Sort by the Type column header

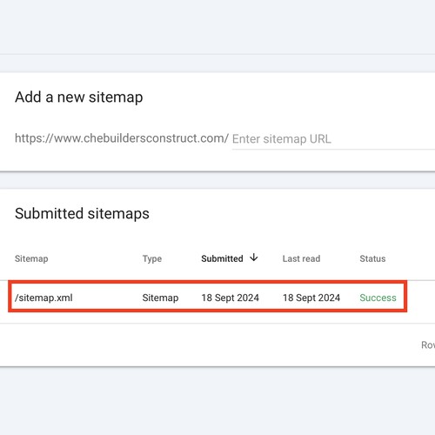tap(152, 258)
